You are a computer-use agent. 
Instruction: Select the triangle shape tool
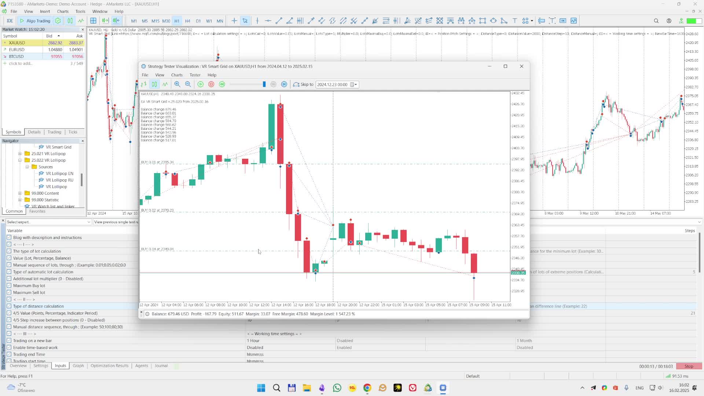504,21
